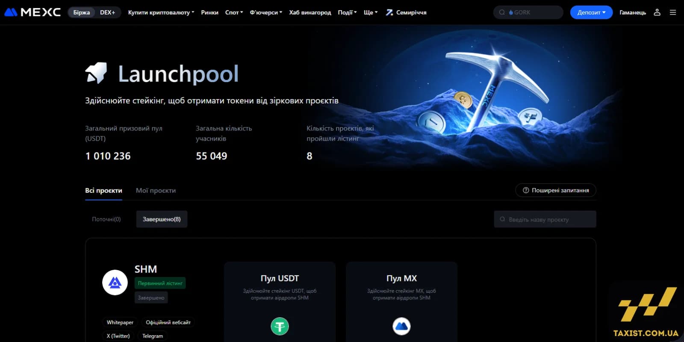Image resolution: width=684 pixels, height=342 pixels.
Task: Open the Ринки menu item
Action: [x=209, y=12]
